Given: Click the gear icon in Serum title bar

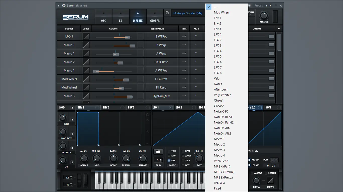Looking at the screenshot, I should (64, 5).
